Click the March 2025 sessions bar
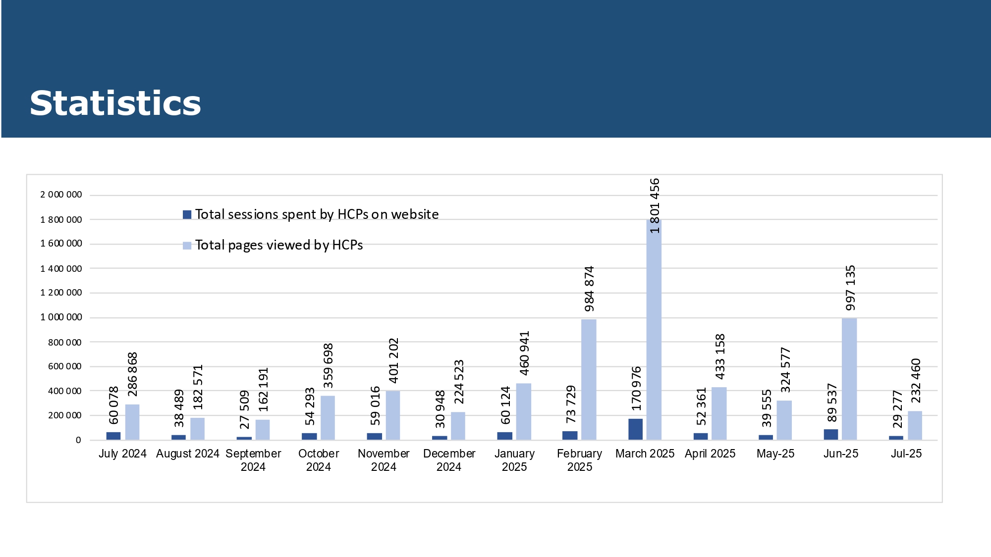 tap(635, 429)
